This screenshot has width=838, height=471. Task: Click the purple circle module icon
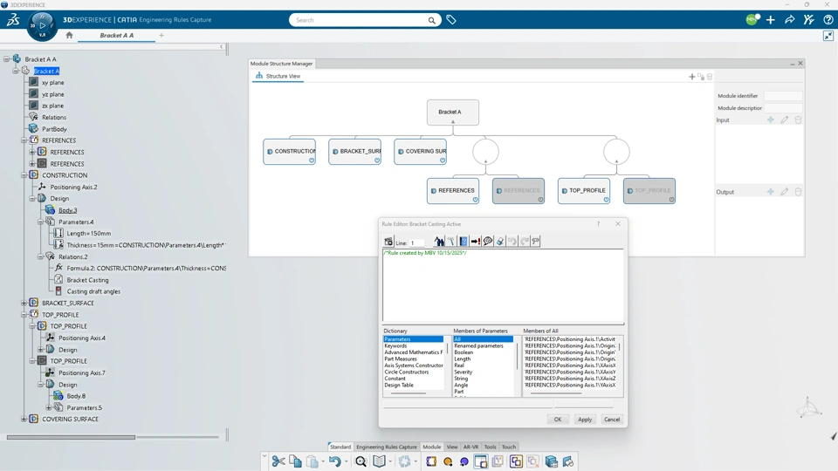[x=464, y=462]
